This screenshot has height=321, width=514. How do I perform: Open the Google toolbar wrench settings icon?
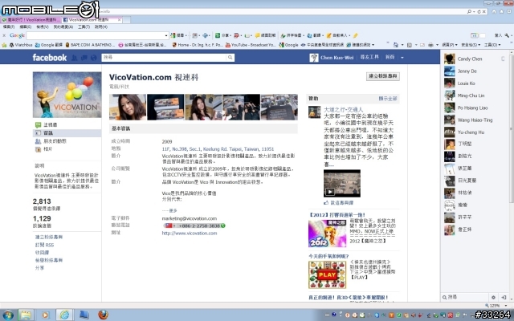507,35
